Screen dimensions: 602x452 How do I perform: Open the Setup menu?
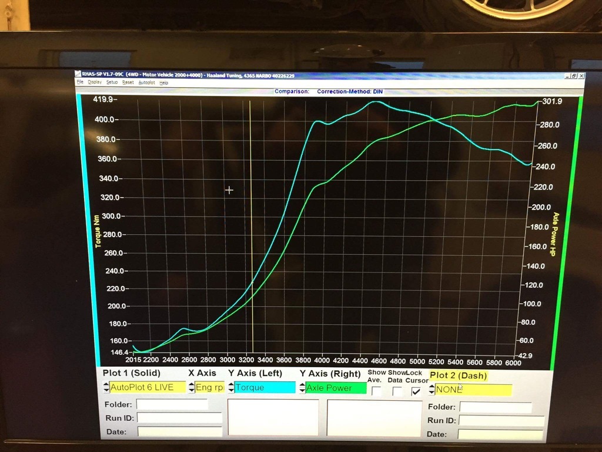(x=112, y=82)
